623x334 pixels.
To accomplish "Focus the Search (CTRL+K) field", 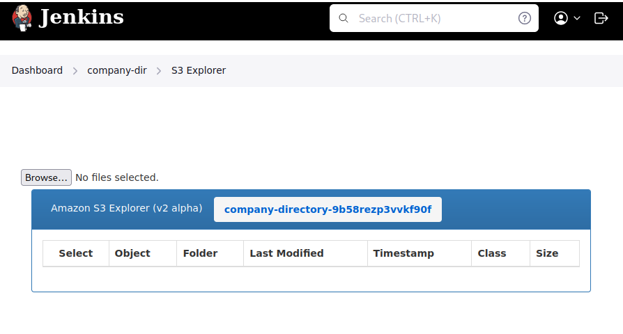I will [432, 19].
